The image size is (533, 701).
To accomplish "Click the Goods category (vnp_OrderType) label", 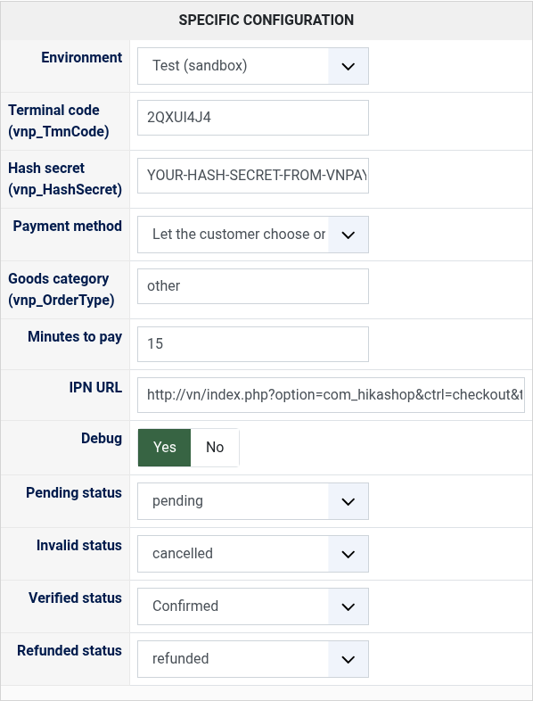I will tap(61, 289).
